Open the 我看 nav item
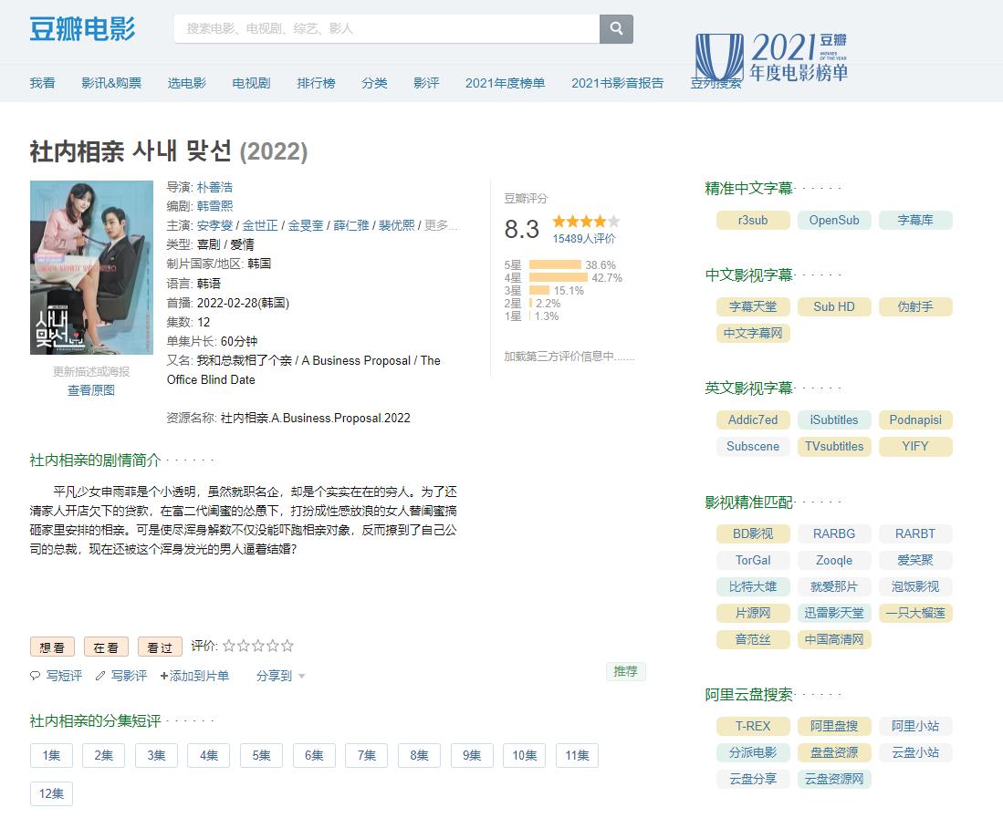This screenshot has width=1003, height=818. coord(42,83)
